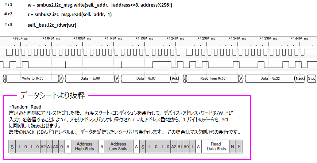
Task: Click the 'Read Data 8bits' cell
Action: [216, 147]
